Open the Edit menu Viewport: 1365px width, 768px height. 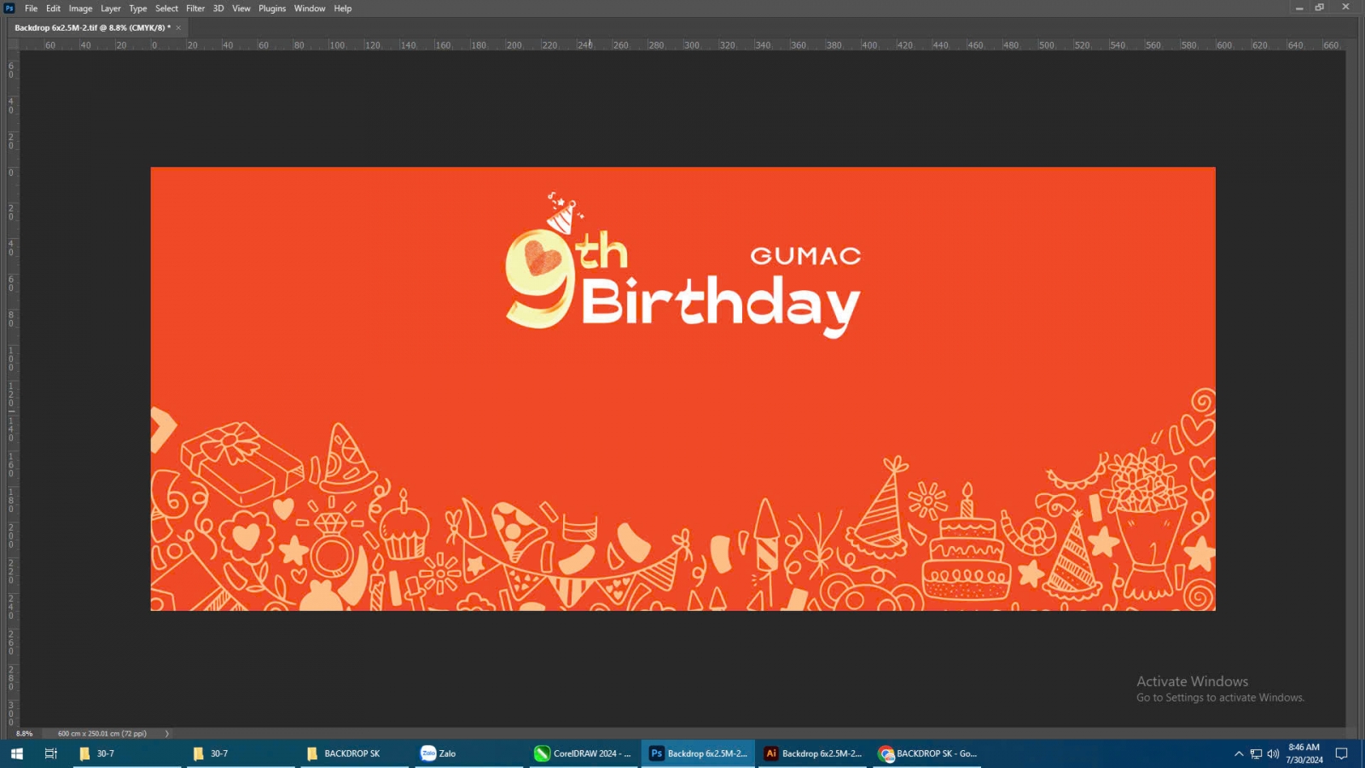coord(53,9)
